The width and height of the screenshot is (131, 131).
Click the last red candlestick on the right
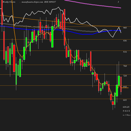(121, 84)
